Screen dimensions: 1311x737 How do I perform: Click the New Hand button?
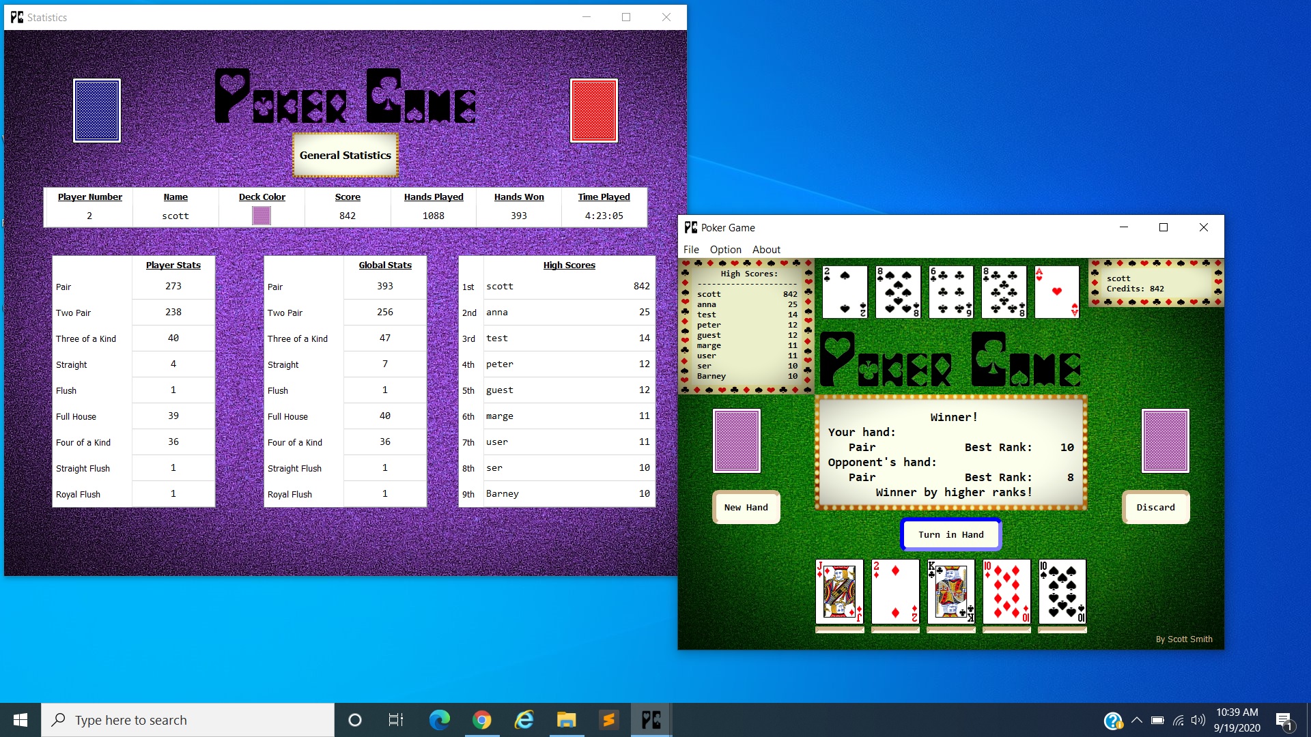(746, 507)
